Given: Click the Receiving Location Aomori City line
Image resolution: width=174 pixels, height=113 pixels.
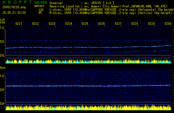Looking at the screenshot, I should click(x=108, y=6).
